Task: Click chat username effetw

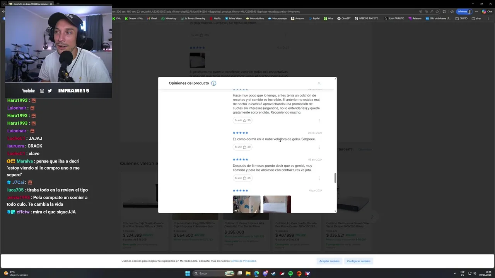Action: point(23,212)
